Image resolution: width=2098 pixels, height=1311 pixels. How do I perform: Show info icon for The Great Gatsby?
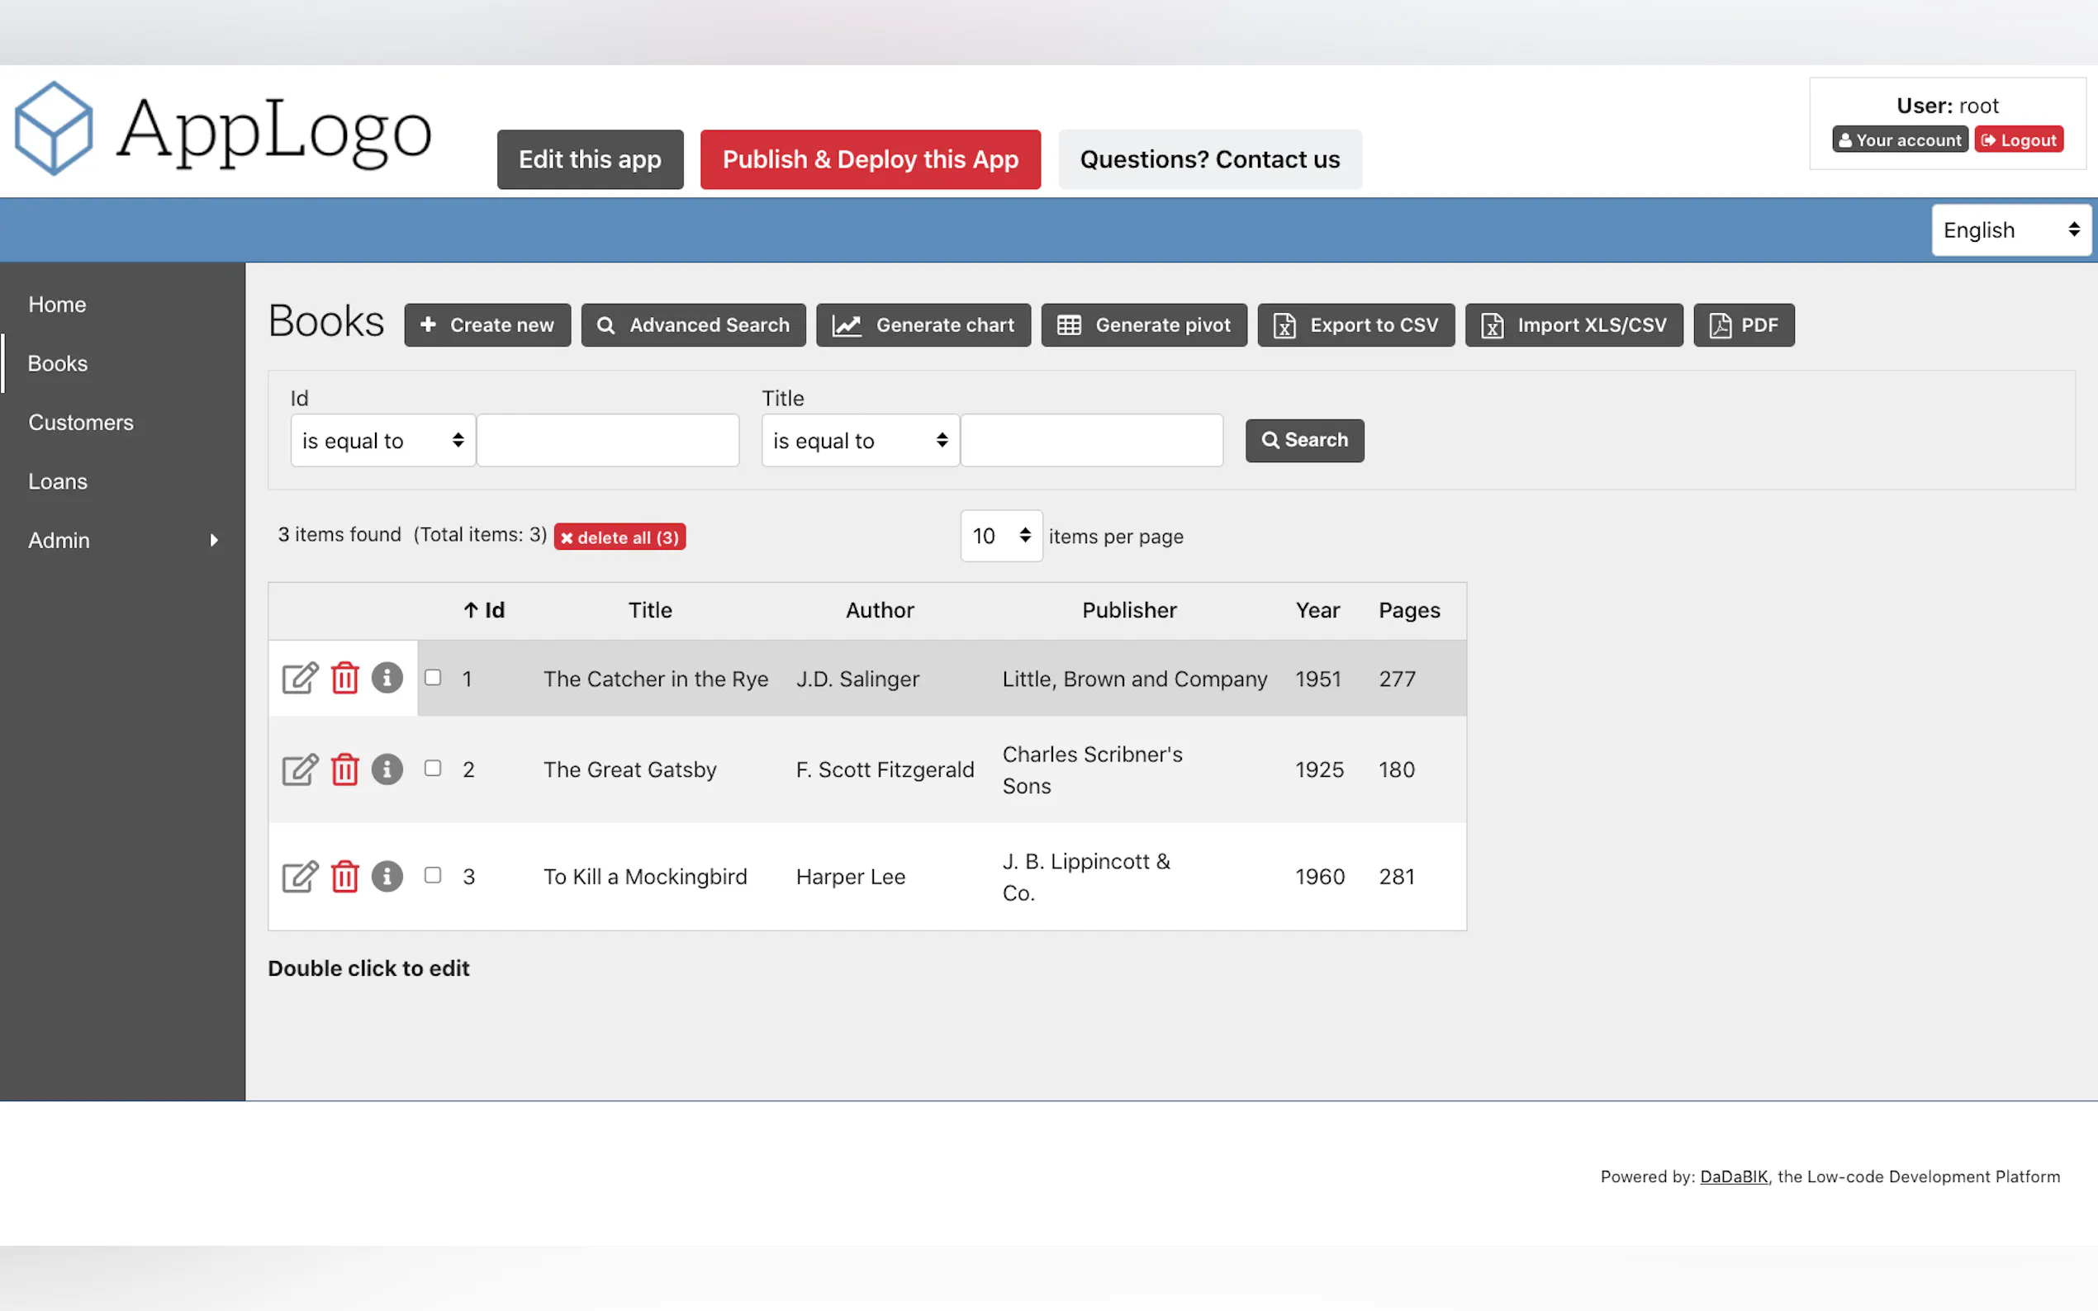click(x=387, y=769)
